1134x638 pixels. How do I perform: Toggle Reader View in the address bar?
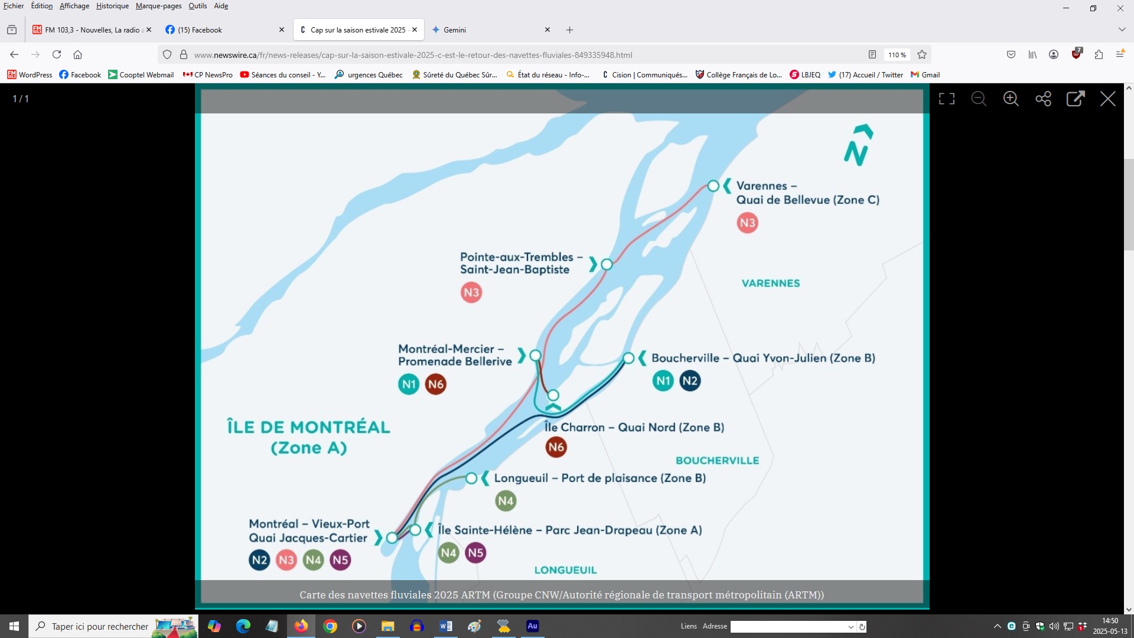[x=872, y=55]
